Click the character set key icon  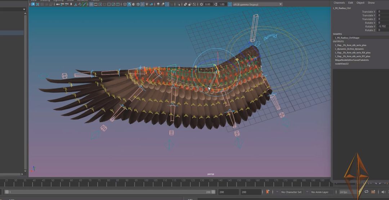click(268, 192)
